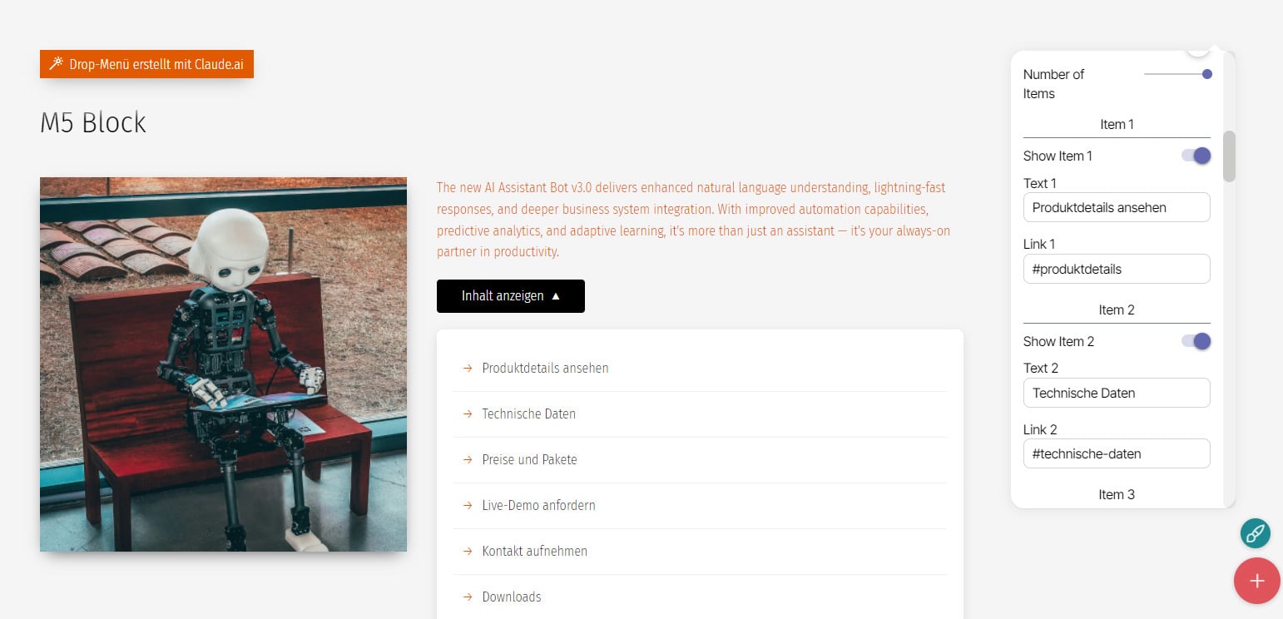Click arrow icon beside Live-Demo anfordern
The width and height of the screenshot is (1283, 619).
pos(468,505)
